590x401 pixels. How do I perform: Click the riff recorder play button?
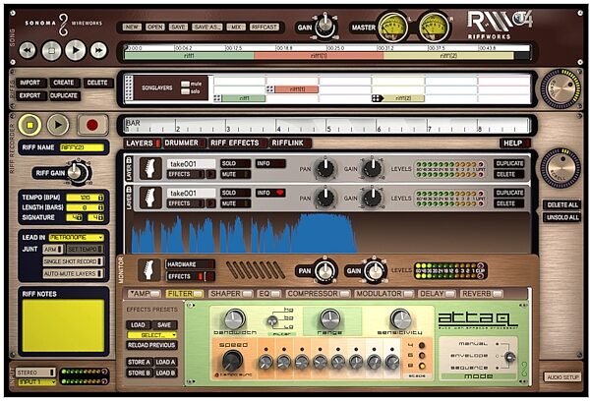point(58,125)
